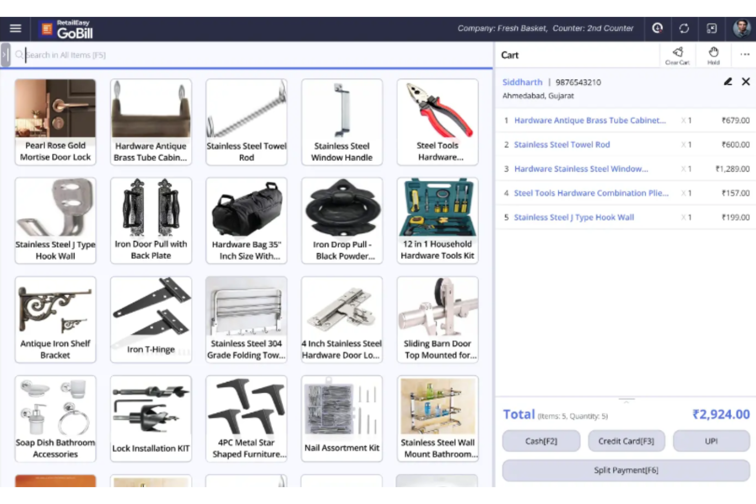
Task: Click the ₹157.00 price in cart
Action: tap(736, 193)
